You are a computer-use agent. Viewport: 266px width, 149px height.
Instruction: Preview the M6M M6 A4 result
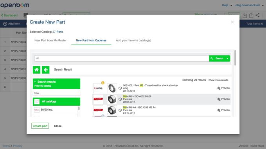224,110
